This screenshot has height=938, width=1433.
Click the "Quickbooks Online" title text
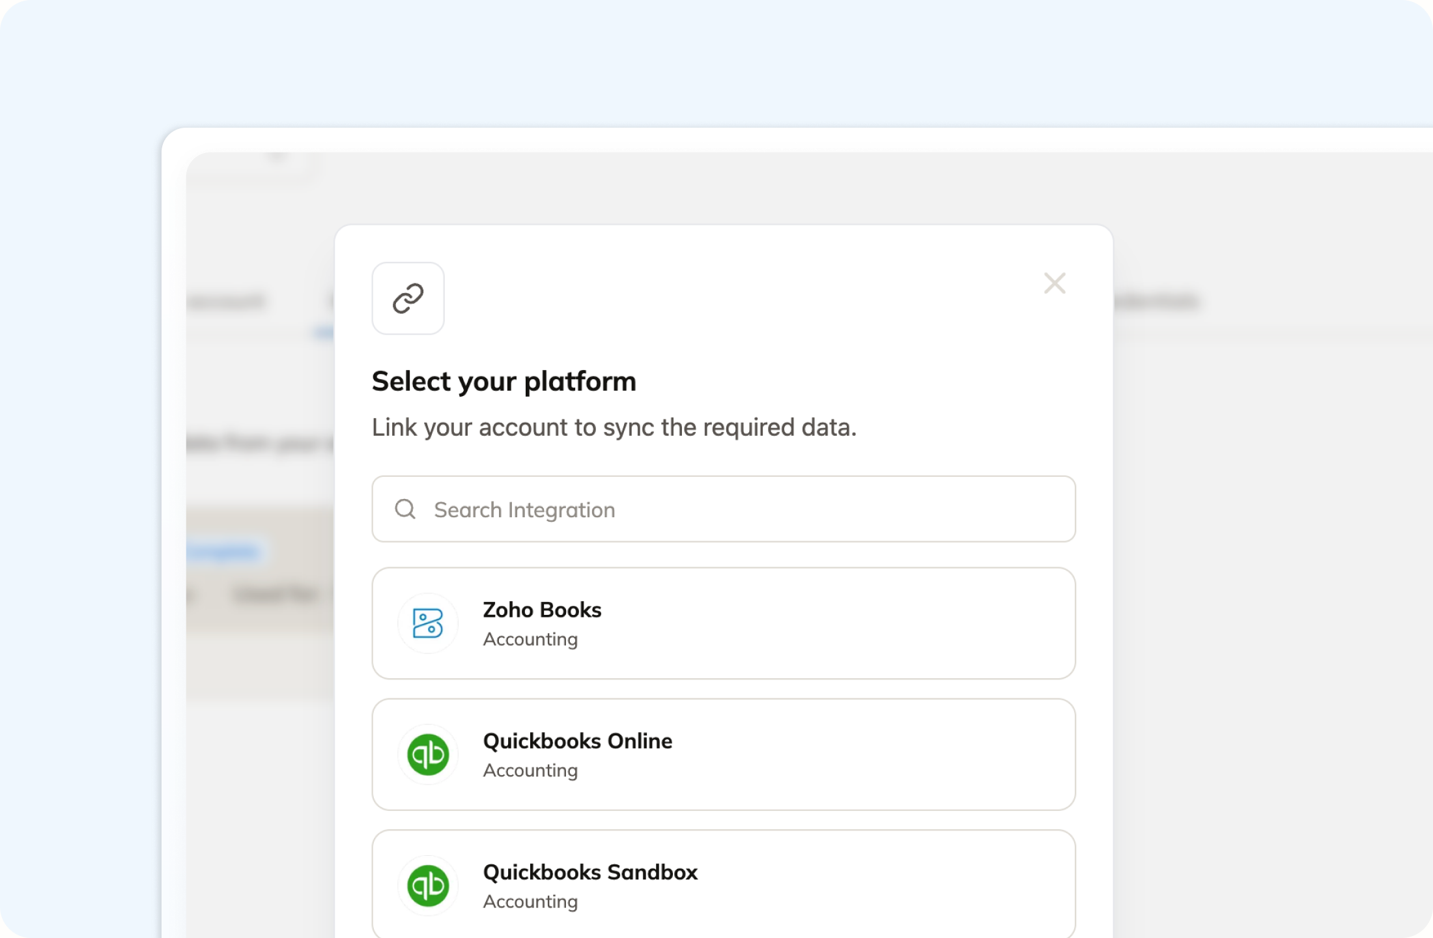click(x=578, y=741)
